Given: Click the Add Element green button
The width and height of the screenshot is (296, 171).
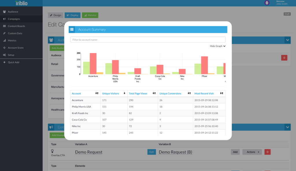Looking at the screenshot, I should [57, 135].
